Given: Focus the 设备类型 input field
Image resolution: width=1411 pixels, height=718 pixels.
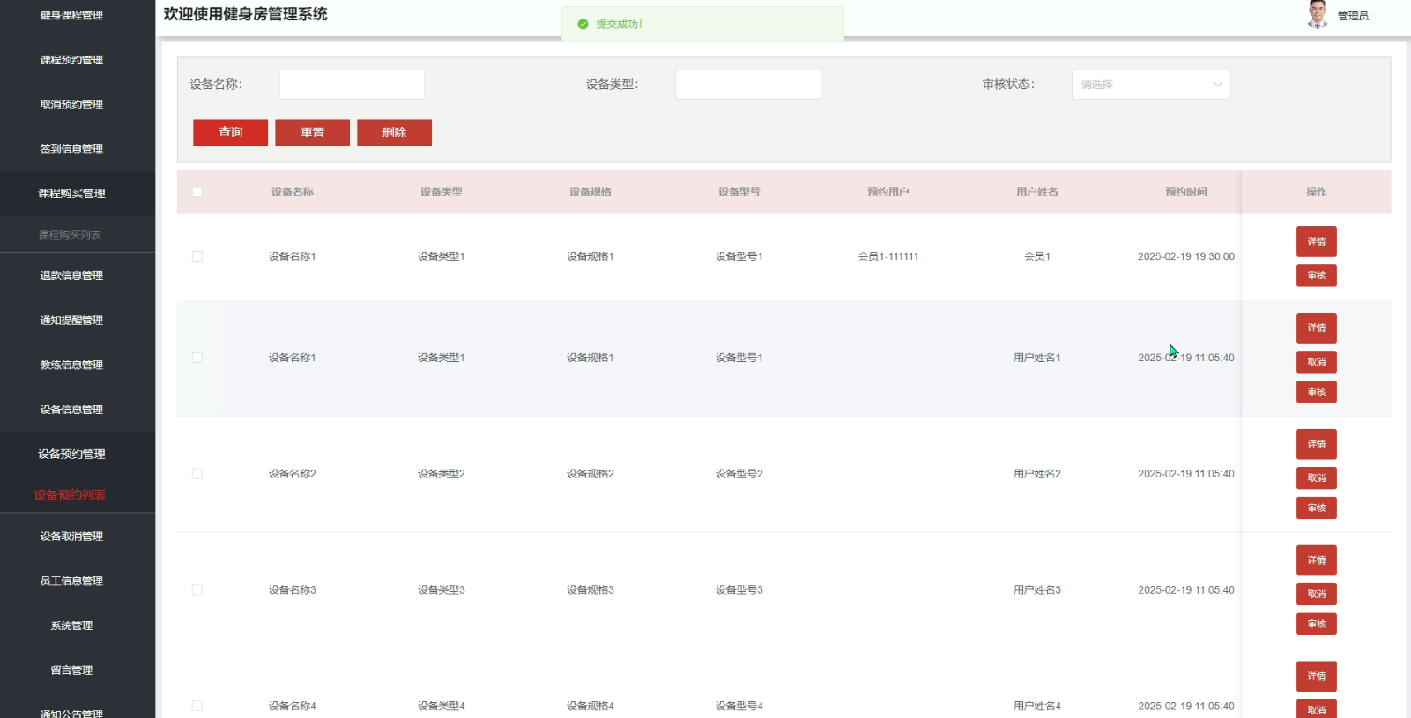Looking at the screenshot, I should 748,85.
